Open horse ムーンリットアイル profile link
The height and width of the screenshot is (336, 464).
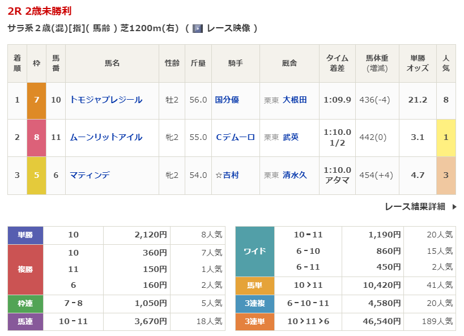[106, 137]
